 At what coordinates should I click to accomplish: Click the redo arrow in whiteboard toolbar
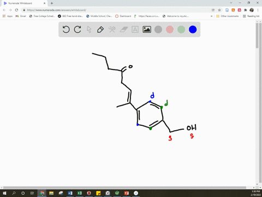[x=78, y=30]
